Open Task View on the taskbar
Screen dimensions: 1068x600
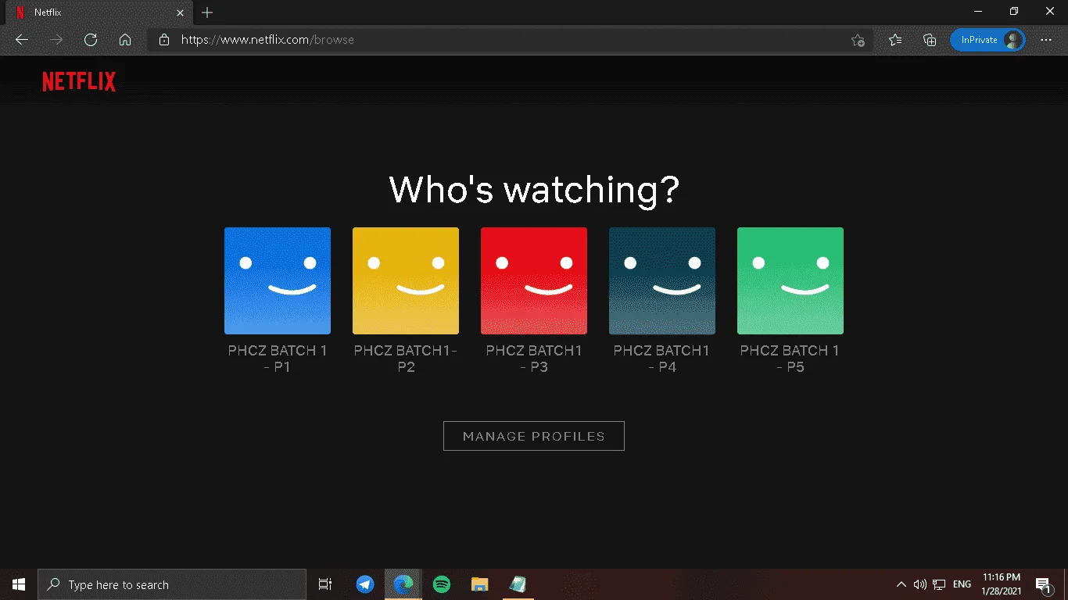[325, 584]
